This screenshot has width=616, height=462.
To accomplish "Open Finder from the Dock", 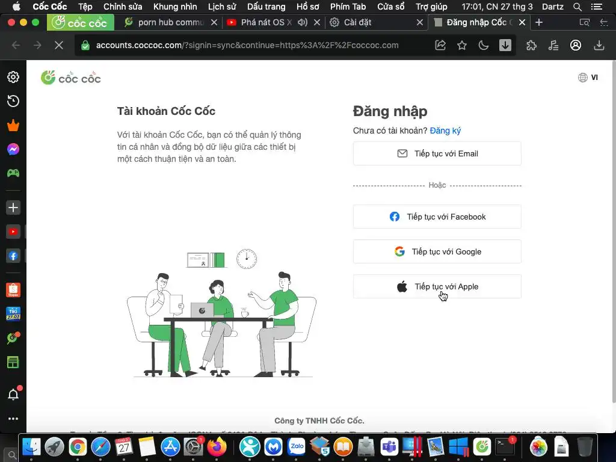I will (31, 447).
